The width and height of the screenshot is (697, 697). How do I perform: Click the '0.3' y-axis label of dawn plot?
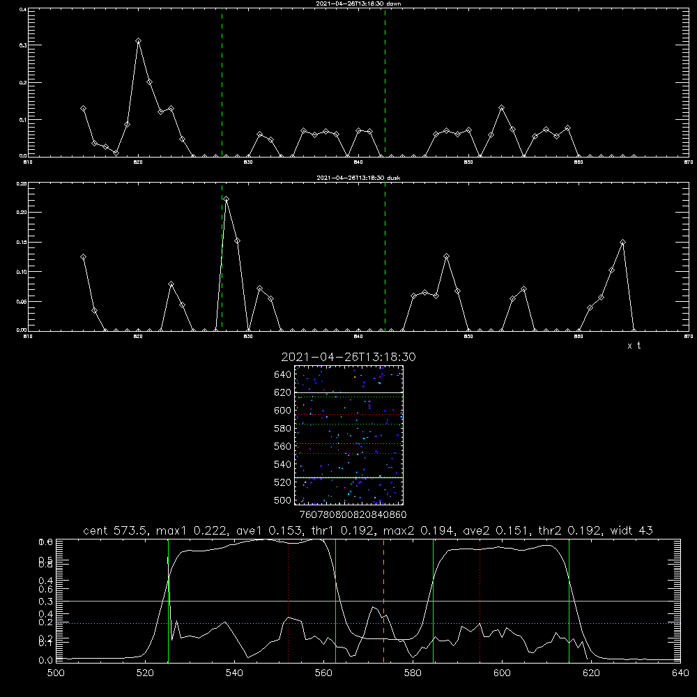(23, 45)
